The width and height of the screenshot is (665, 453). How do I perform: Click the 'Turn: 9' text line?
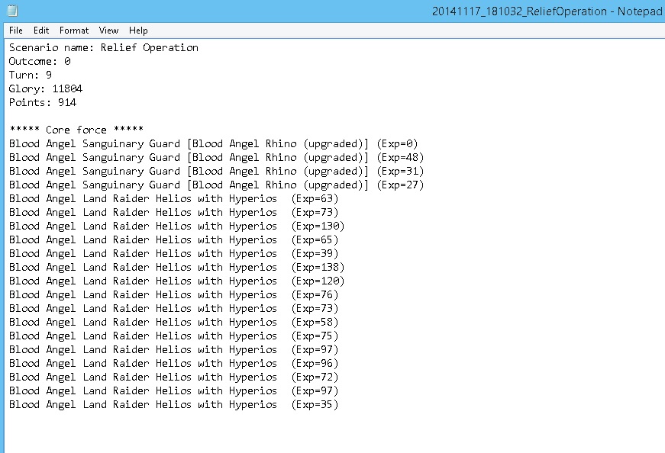coord(31,75)
